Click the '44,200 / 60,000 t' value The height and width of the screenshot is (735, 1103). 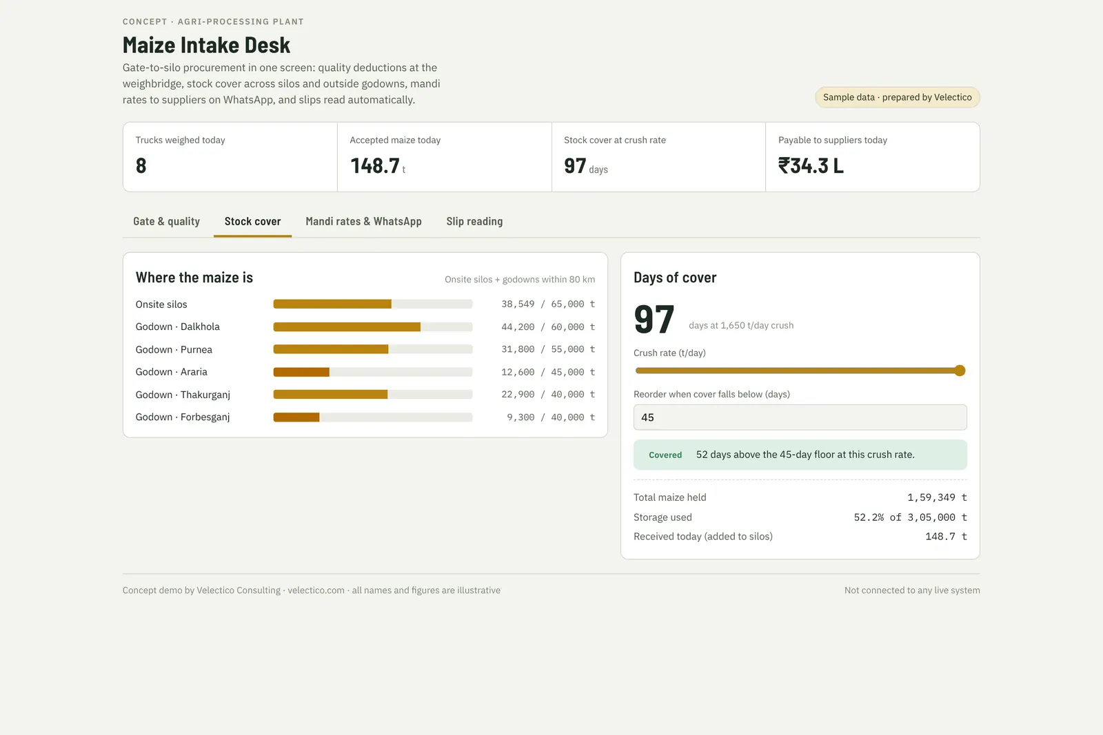point(548,327)
